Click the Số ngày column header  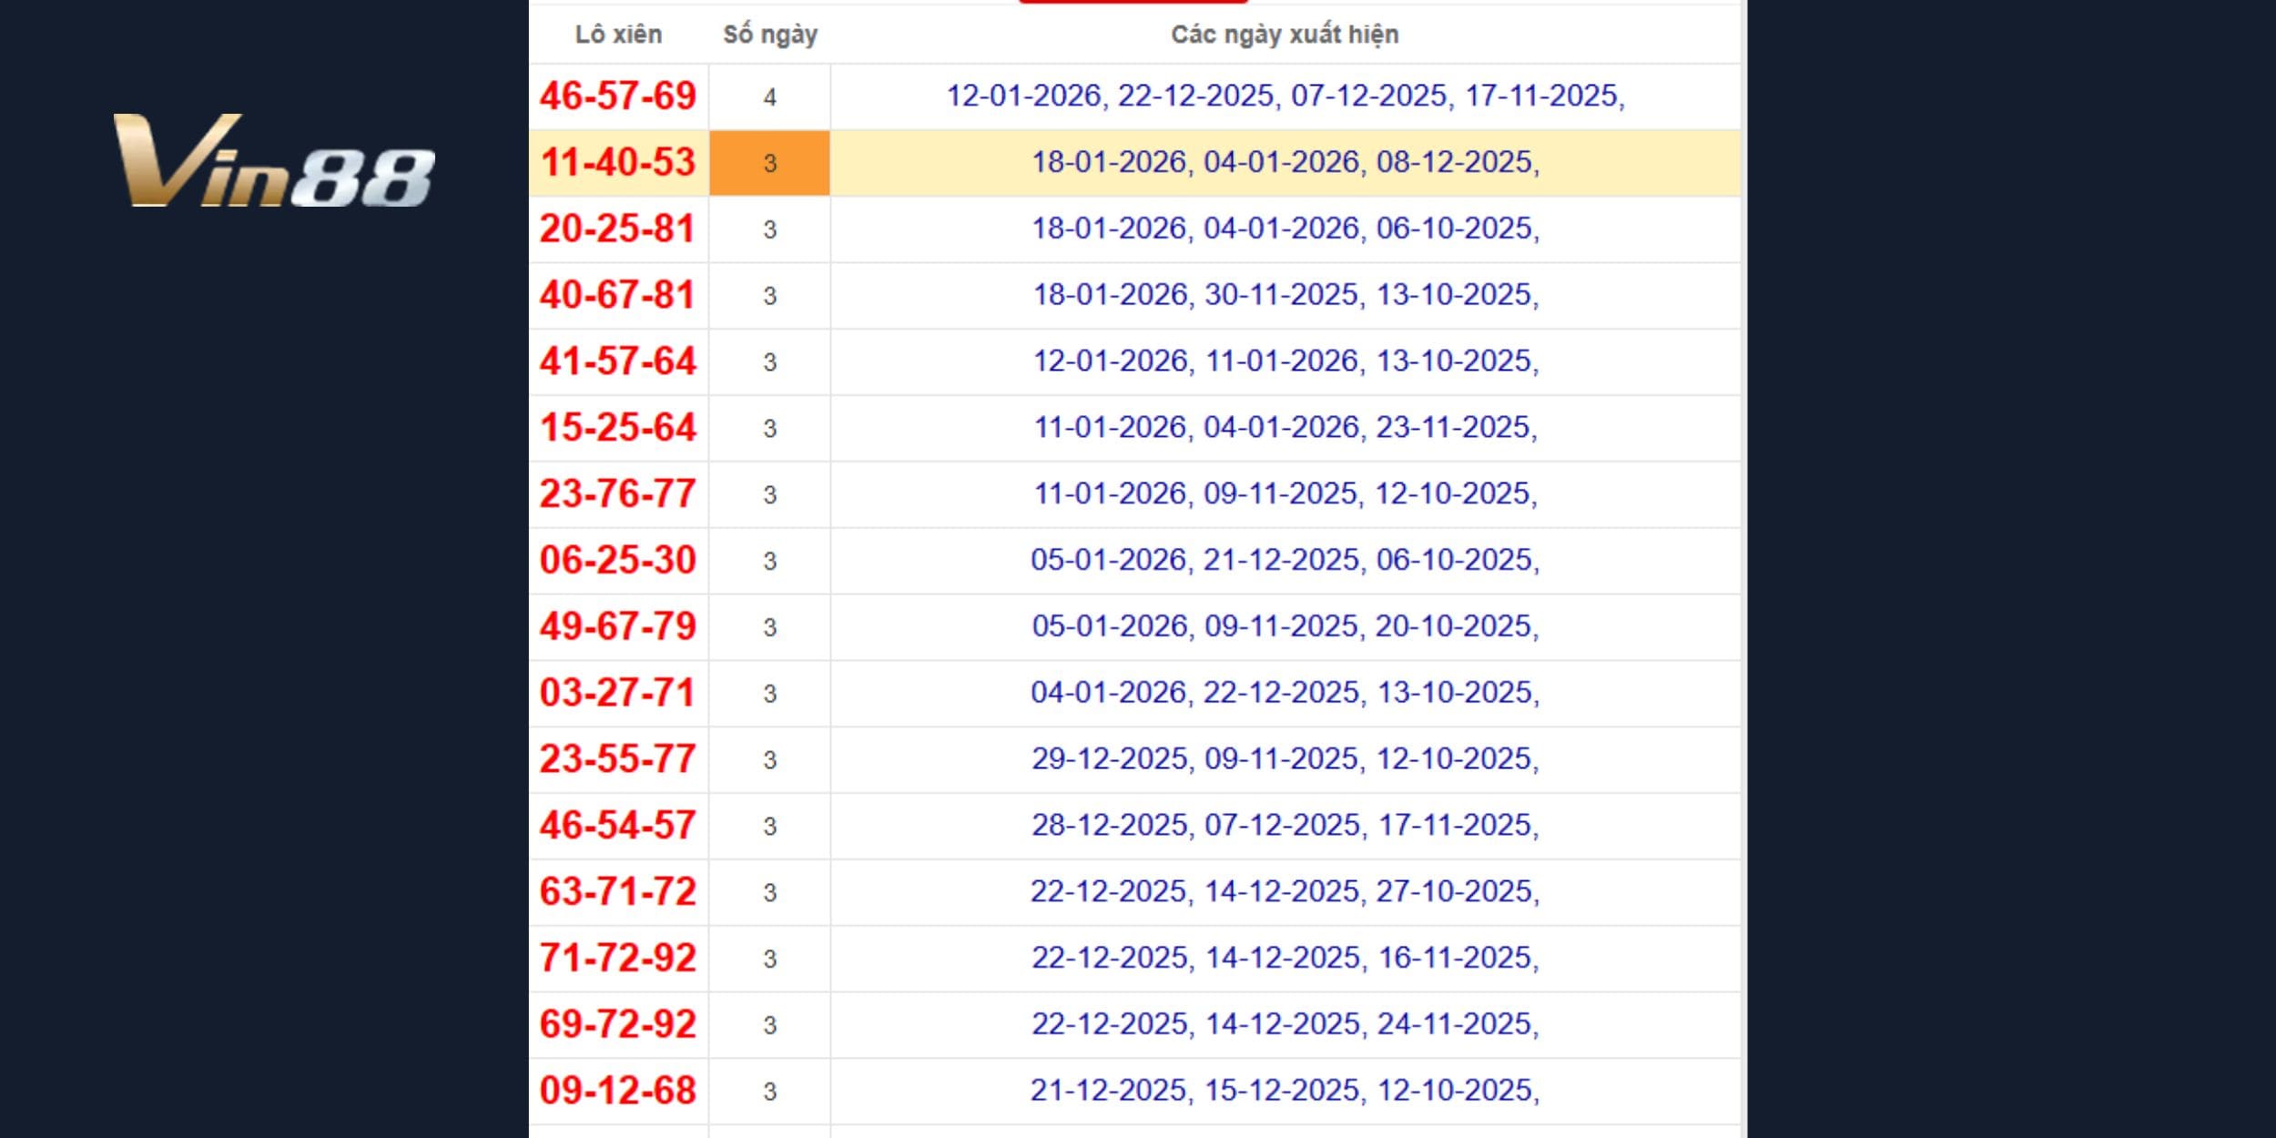click(x=769, y=35)
